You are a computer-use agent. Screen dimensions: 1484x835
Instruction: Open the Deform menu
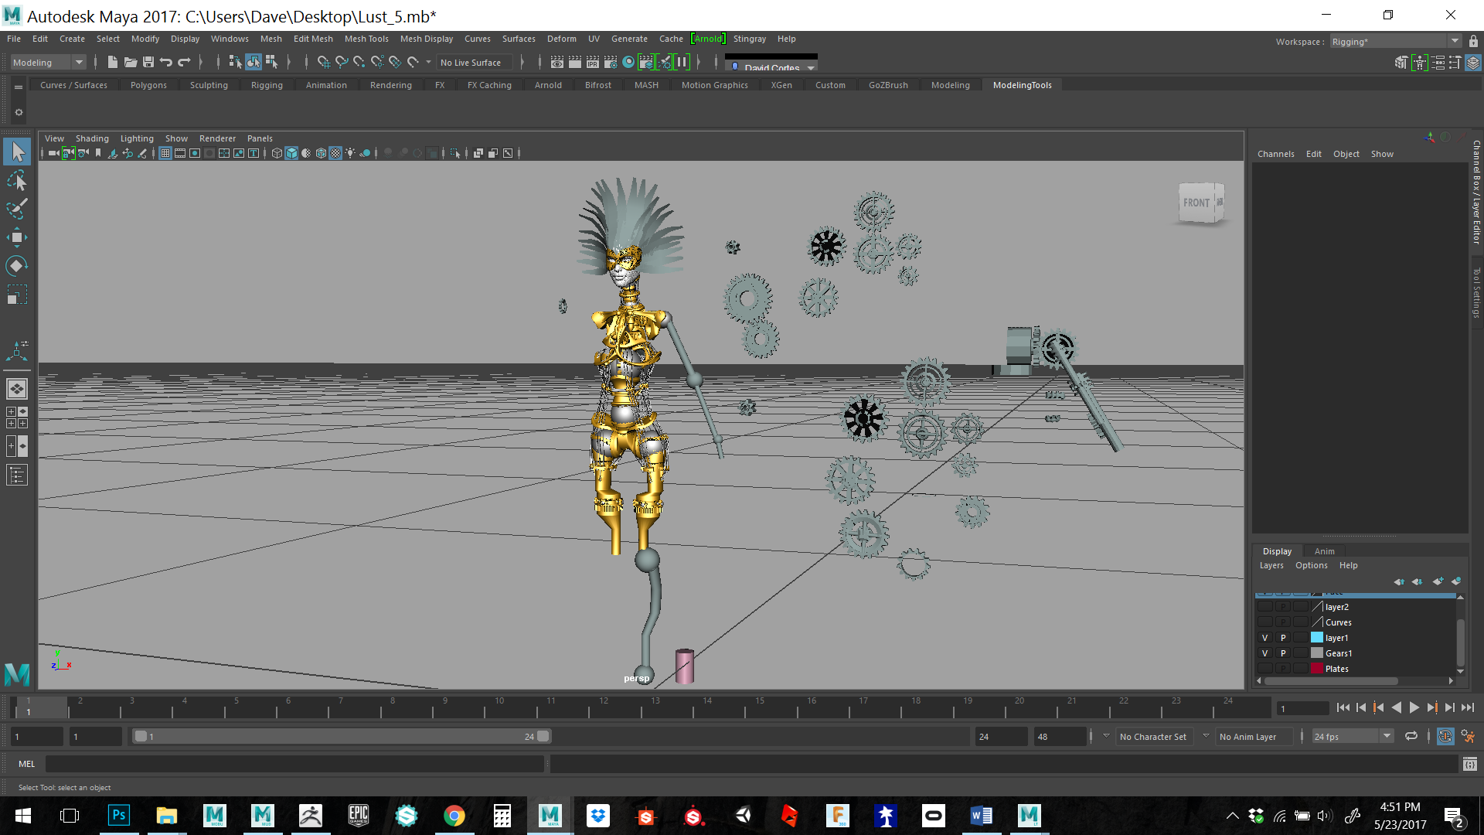(x=562, y=39)
